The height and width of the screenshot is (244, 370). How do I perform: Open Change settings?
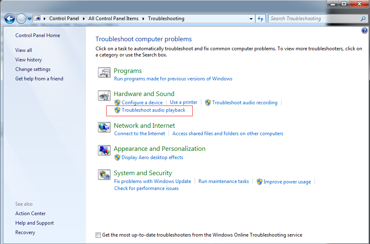click(x=33, y=69)
